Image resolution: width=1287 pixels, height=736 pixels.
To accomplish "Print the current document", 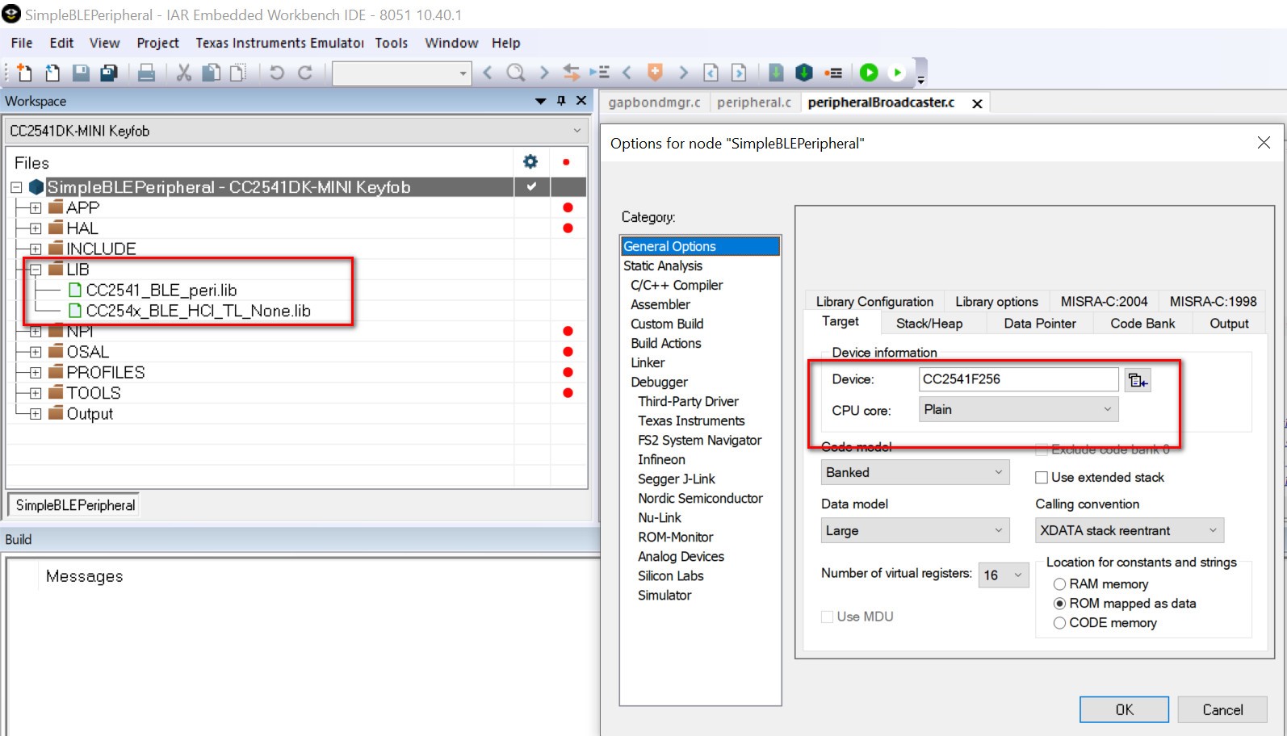I will click(146, 73).
